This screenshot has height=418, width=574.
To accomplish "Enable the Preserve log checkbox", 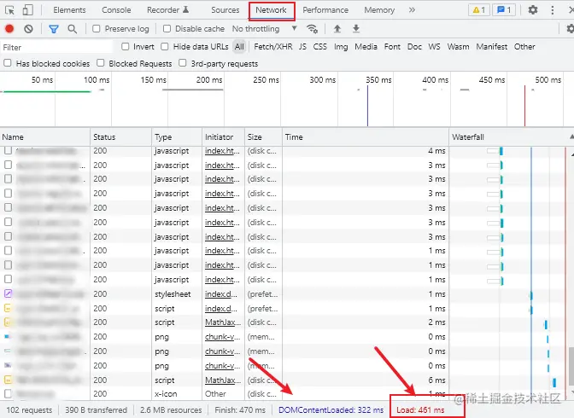I will [x=97, y=29].
